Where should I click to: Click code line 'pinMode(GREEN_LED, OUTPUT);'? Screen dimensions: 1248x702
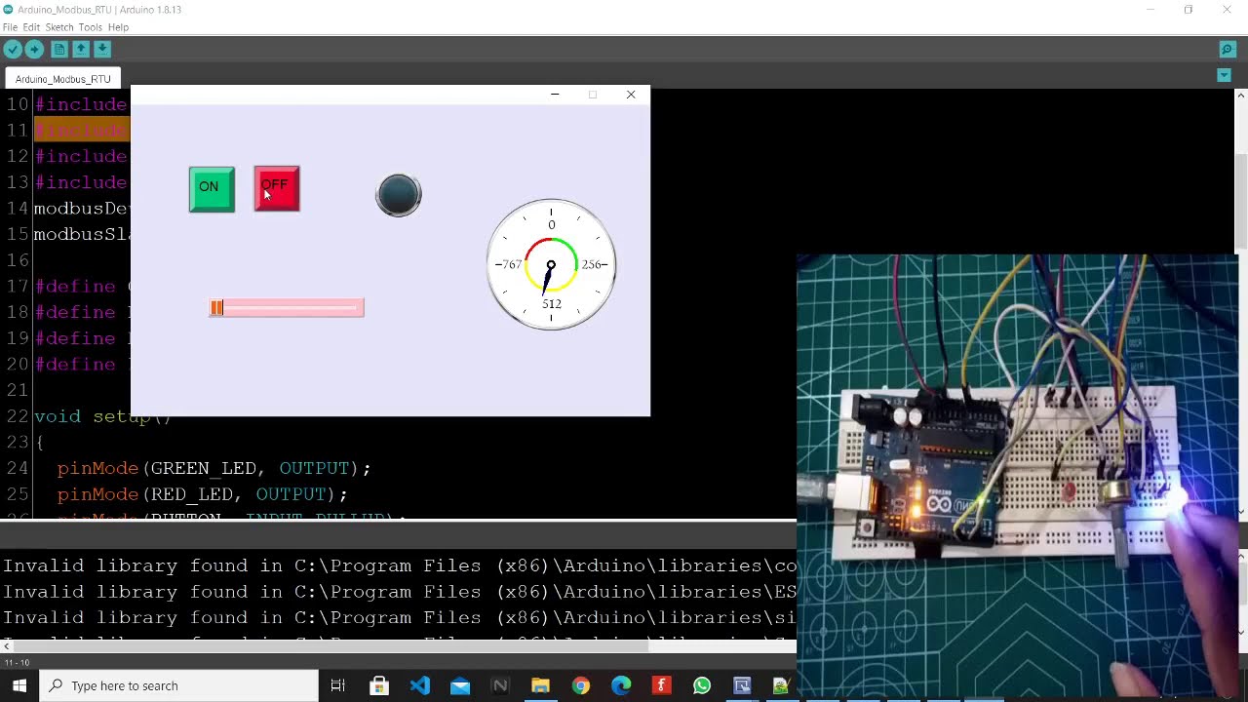click(214, 468)
